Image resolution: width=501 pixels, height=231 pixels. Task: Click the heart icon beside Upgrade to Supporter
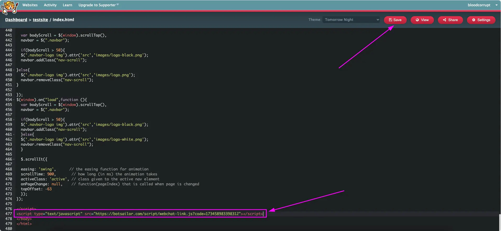coord(118,4)
